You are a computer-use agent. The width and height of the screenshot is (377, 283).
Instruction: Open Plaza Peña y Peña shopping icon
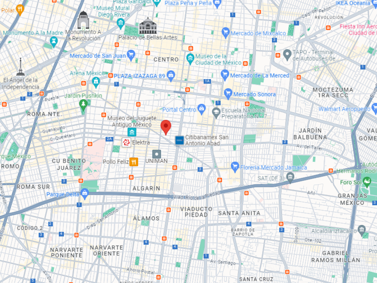(x=217, y=4)
